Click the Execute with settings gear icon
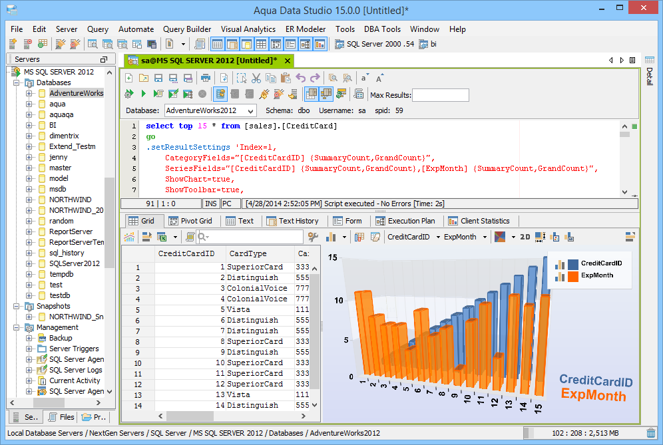The width and height of the screenshot is (663, 445). (x=129, y=94)
